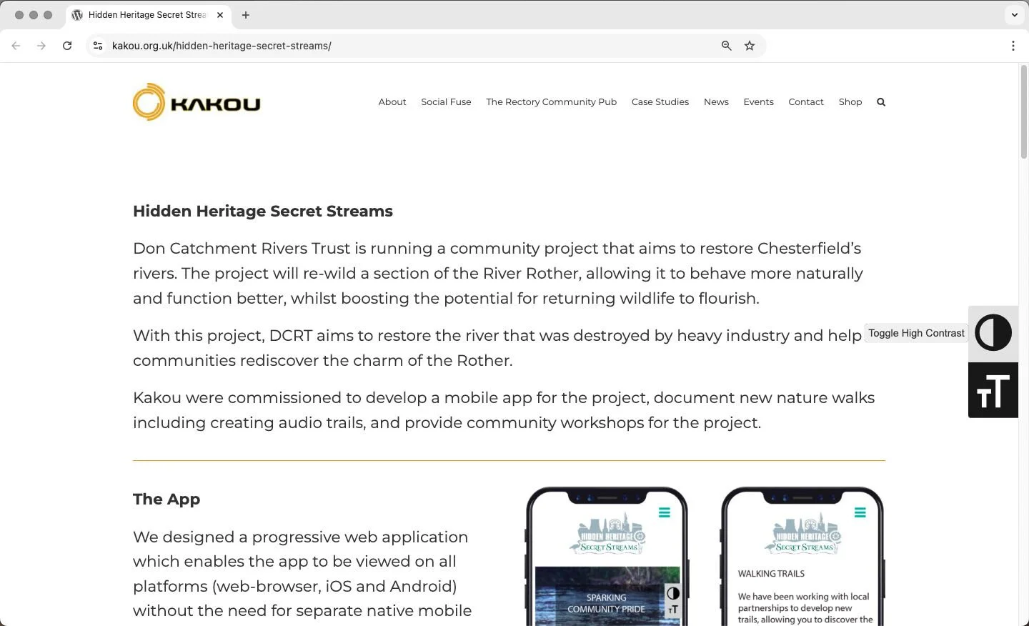Open the About menu item
1029x626 pixels.
pos(392,102)
